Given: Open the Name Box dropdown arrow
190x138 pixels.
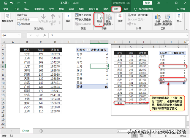Looking at the screenshot, I should 19,35.
